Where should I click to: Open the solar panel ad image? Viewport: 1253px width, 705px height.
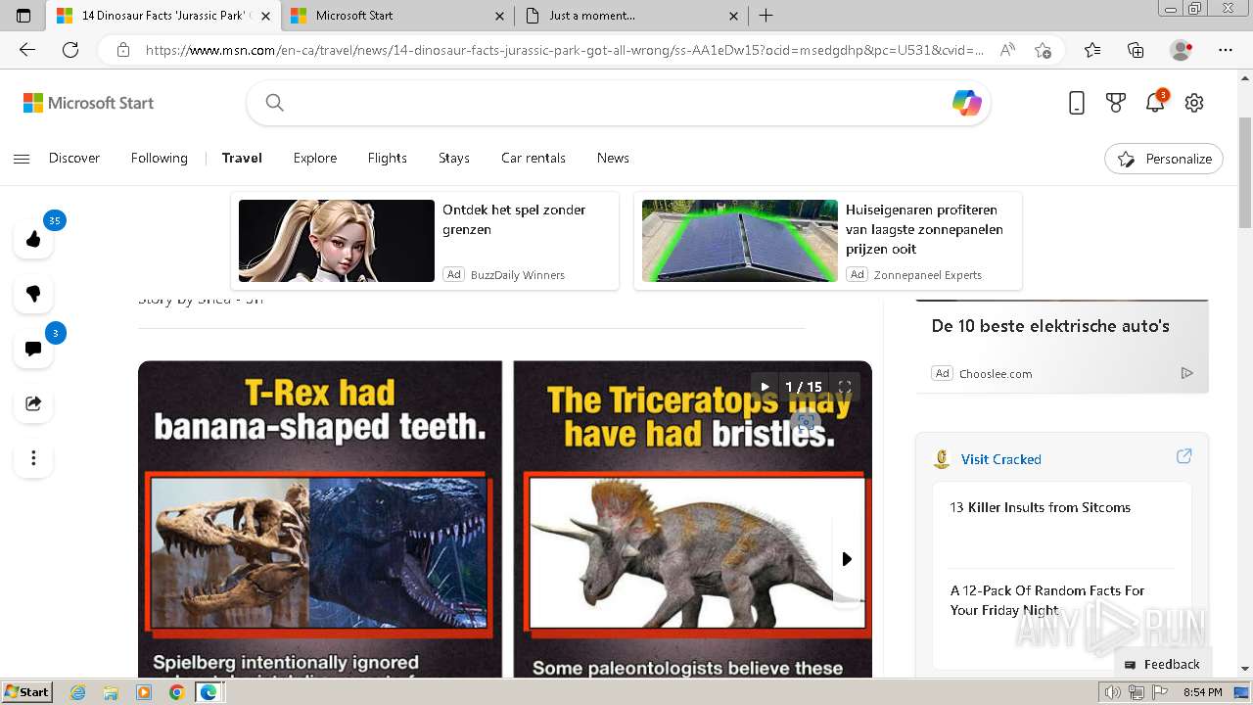click(x=739, y=241)
